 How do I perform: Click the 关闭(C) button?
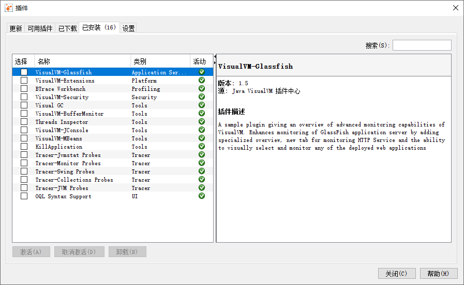tap(397, 274)
